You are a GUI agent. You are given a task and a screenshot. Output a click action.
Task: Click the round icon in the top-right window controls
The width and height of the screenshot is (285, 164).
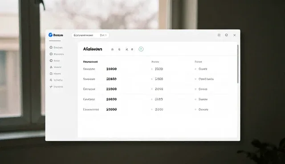[226, 35]
